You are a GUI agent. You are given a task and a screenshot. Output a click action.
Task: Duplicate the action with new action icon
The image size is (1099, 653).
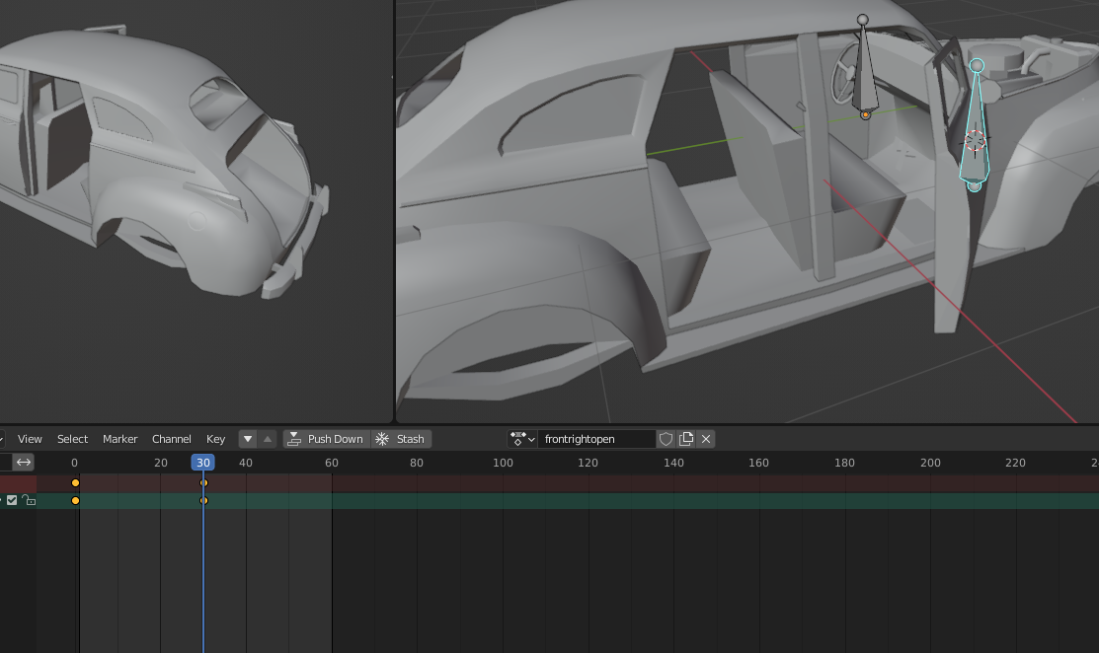(686, 439)
